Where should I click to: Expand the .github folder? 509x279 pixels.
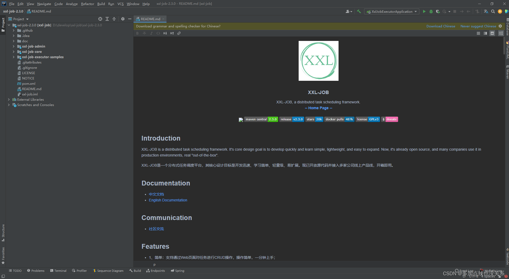14,30
